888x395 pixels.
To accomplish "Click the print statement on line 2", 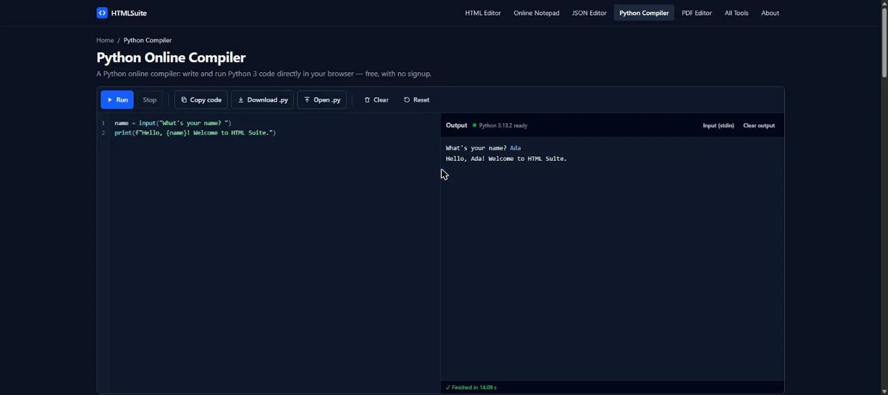I will point(195,133).
